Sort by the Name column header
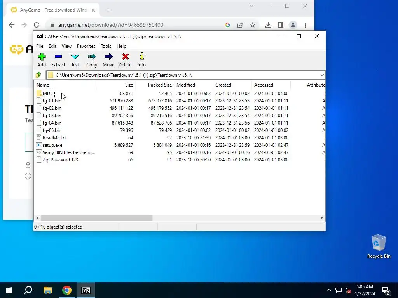This screenshot has height=298, width=398. pos(65,85)
